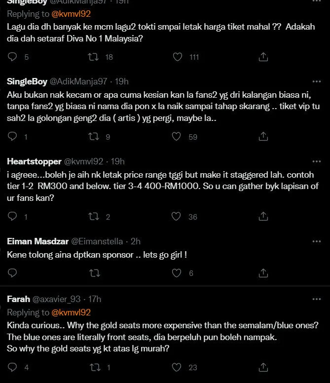Like Heartstopper's tweet with 36 likes
This screenshot has height=383, width=330.
pyautogui.click(x=177, y=216)
